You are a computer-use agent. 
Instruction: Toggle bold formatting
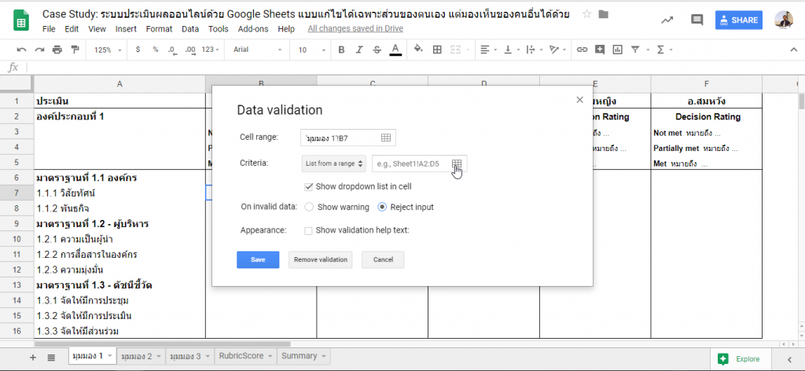click(341, 50)
